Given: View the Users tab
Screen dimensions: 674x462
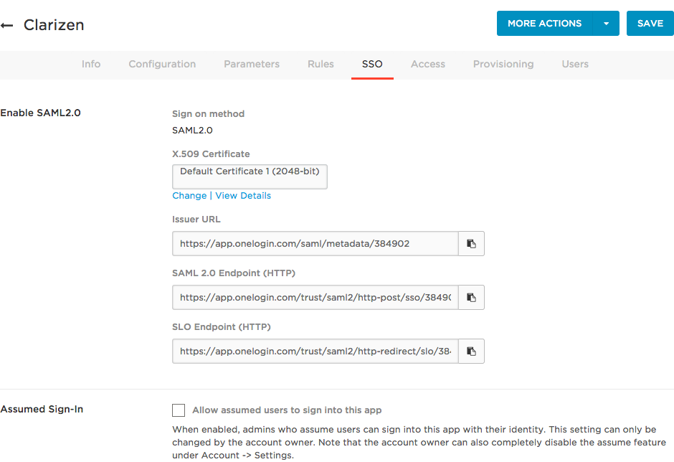Looking at the screenshot, I should [x=575, y=64].
